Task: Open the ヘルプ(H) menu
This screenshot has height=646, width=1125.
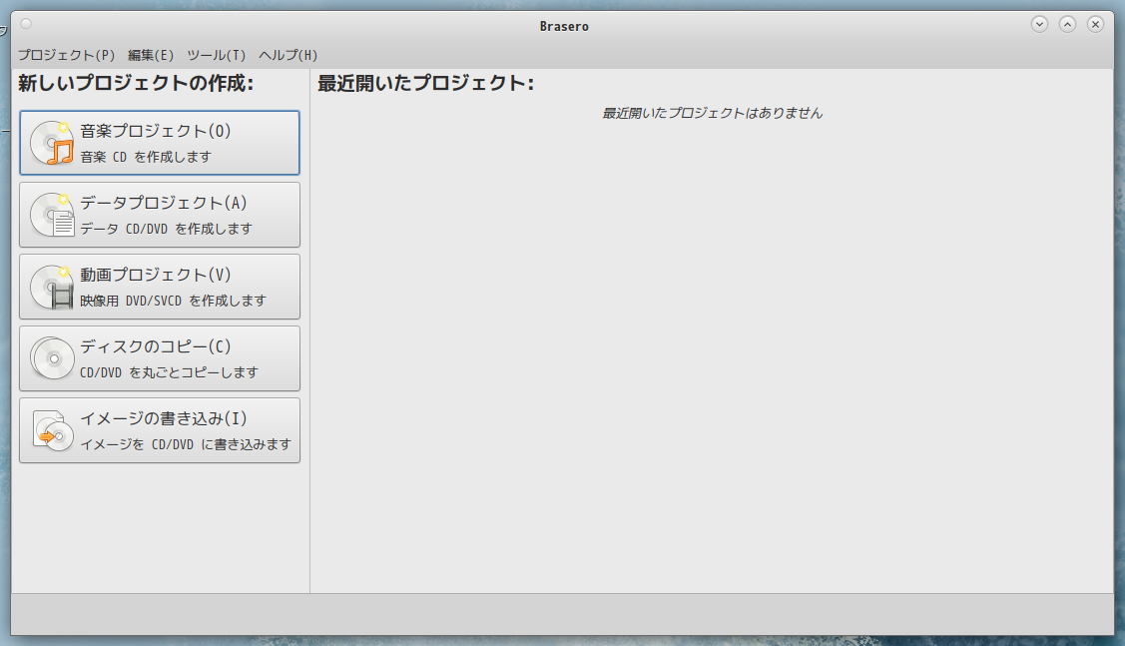Action: pyautogui.click(x=287, y=55)
